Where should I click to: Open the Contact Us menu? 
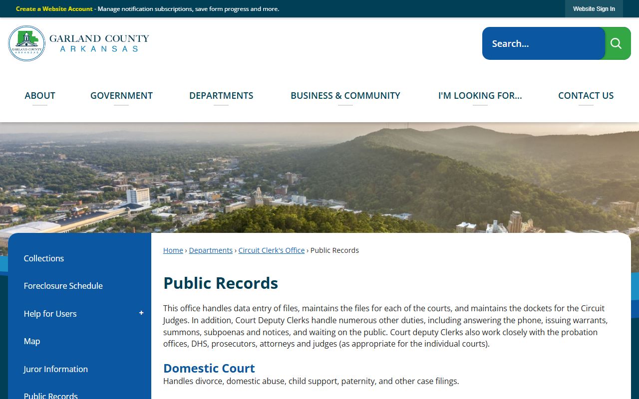tap(586, 96)
